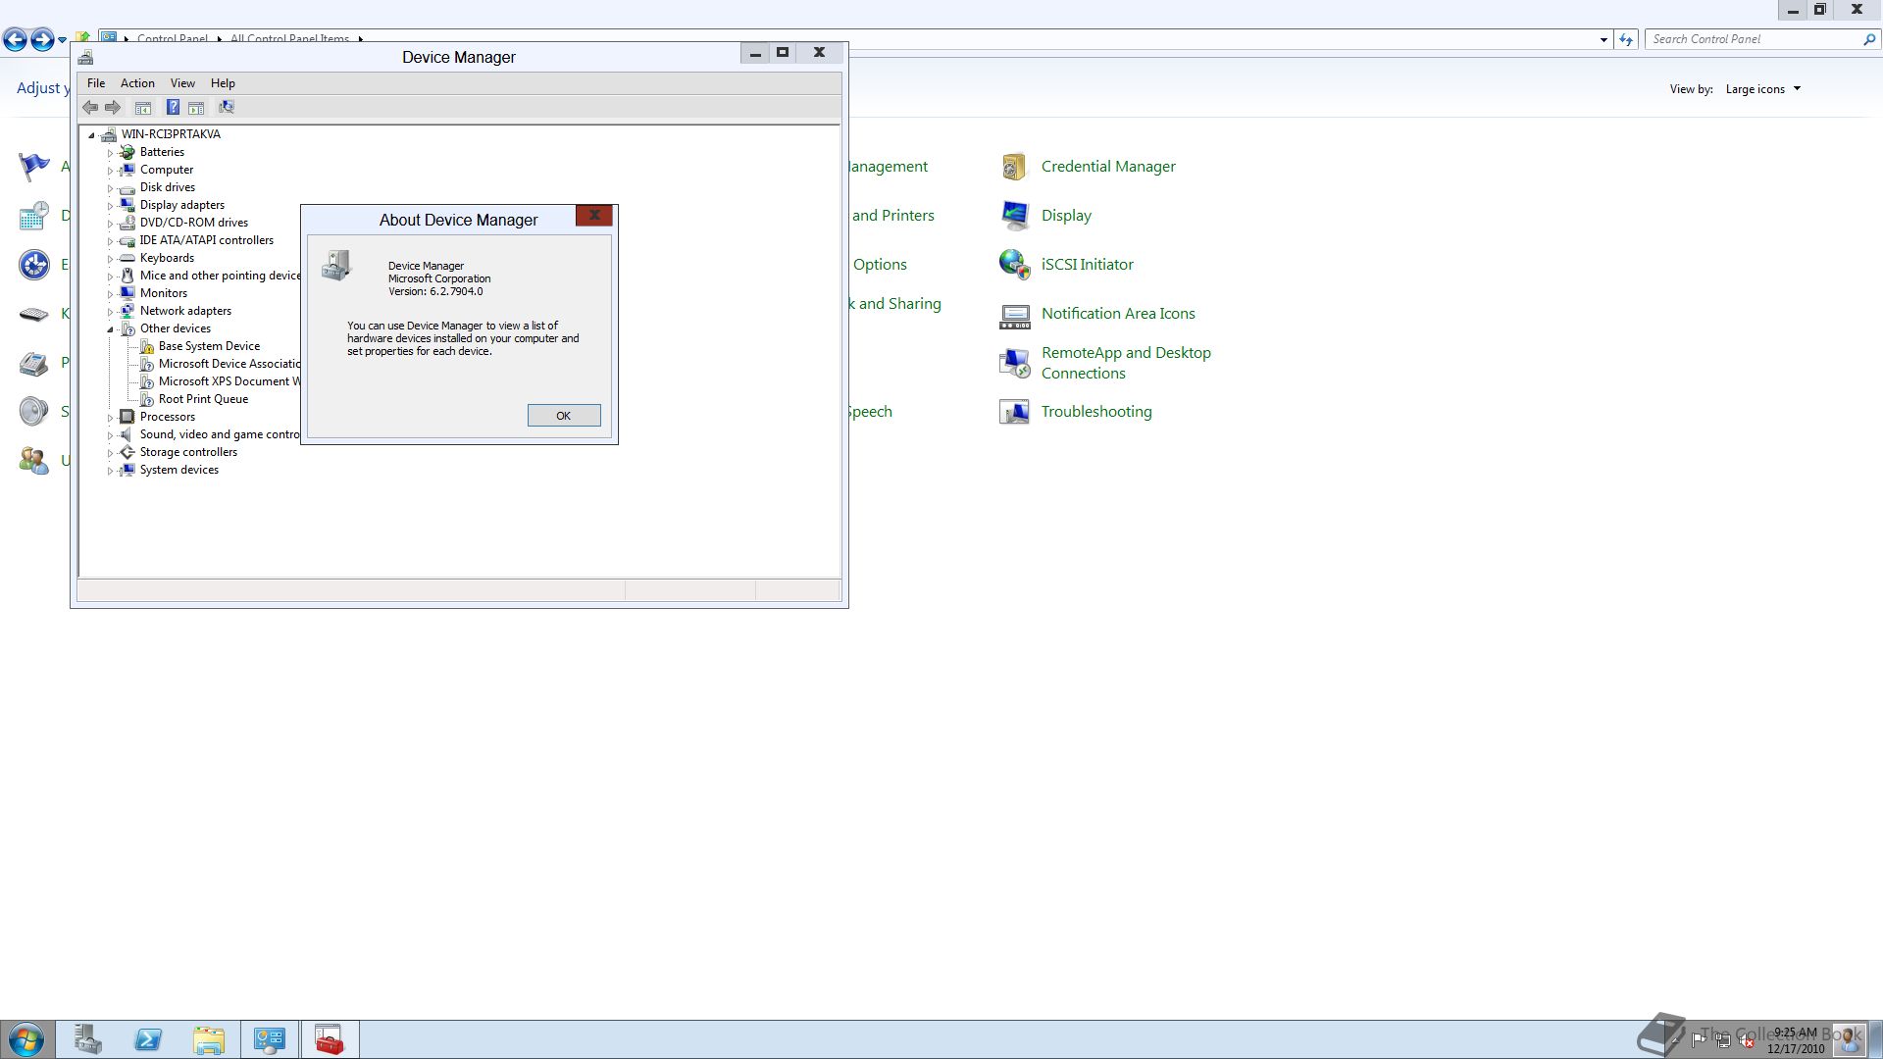The height and width of the screenshot is (1059, 1883).
Task: Open Display settings link in Control Panel
Action: (x=1066, y=216)
